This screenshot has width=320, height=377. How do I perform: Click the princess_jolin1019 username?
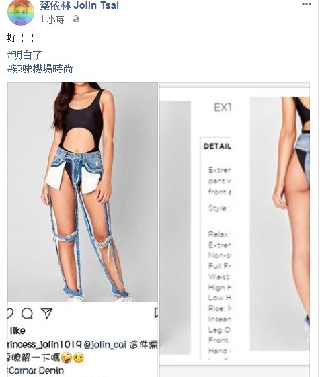[44, 345]
